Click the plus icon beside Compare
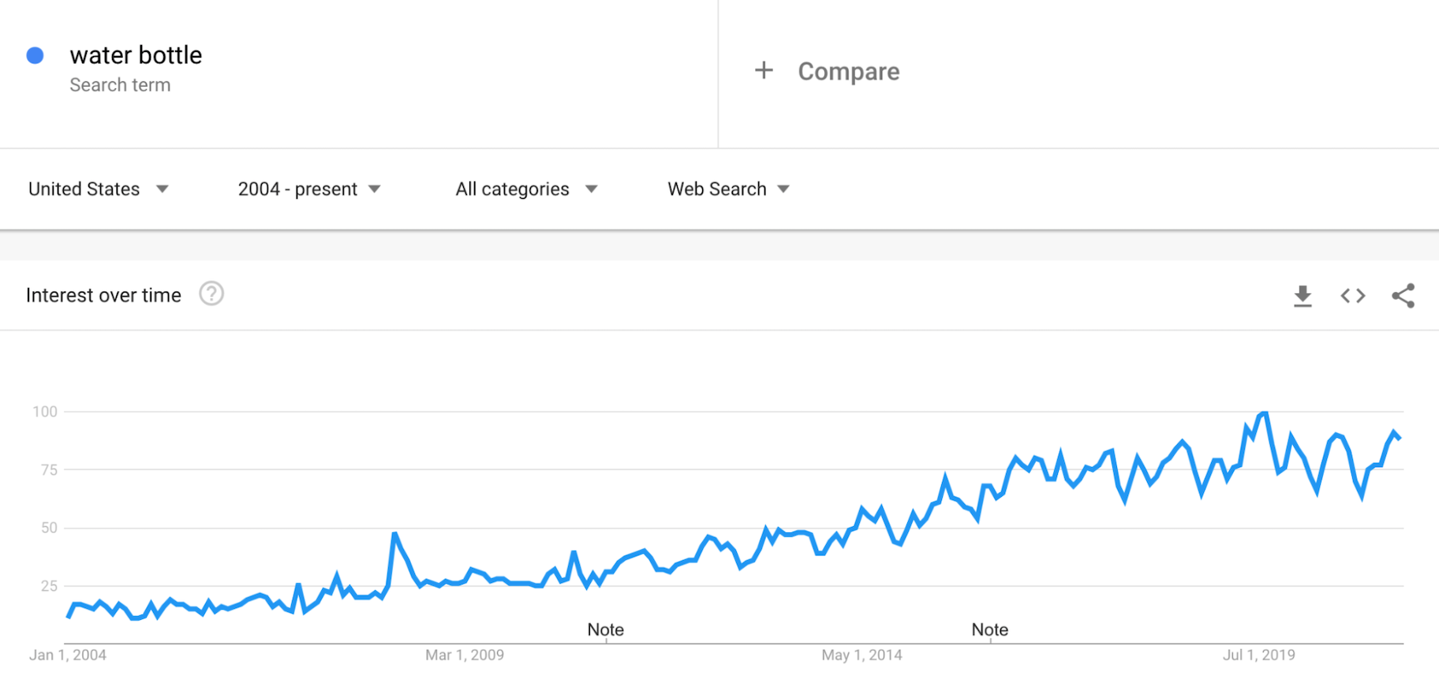 point(764,71)
